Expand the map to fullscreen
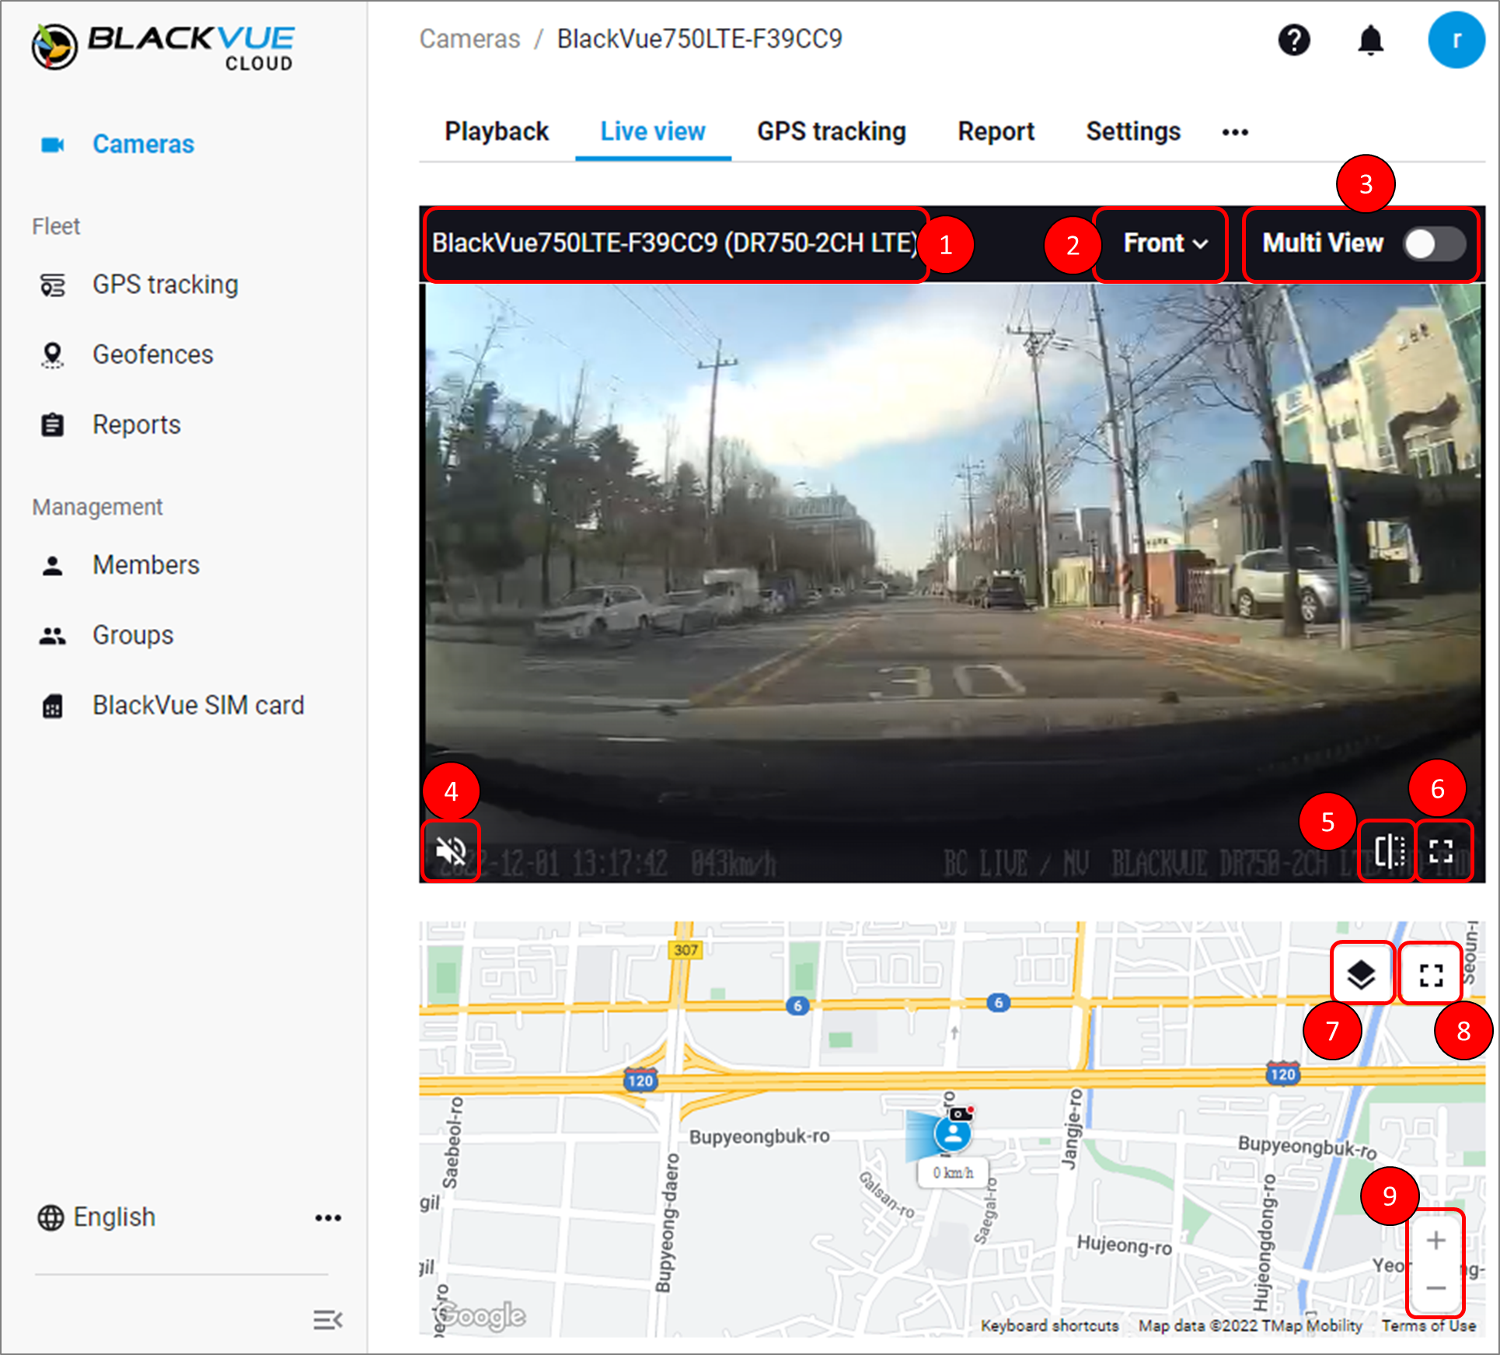 pos(1431,974)
